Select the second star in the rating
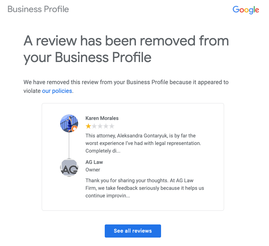 (94, 126)
